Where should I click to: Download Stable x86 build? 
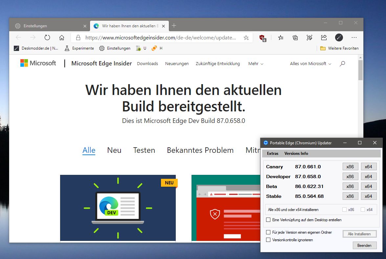[350, 196]
